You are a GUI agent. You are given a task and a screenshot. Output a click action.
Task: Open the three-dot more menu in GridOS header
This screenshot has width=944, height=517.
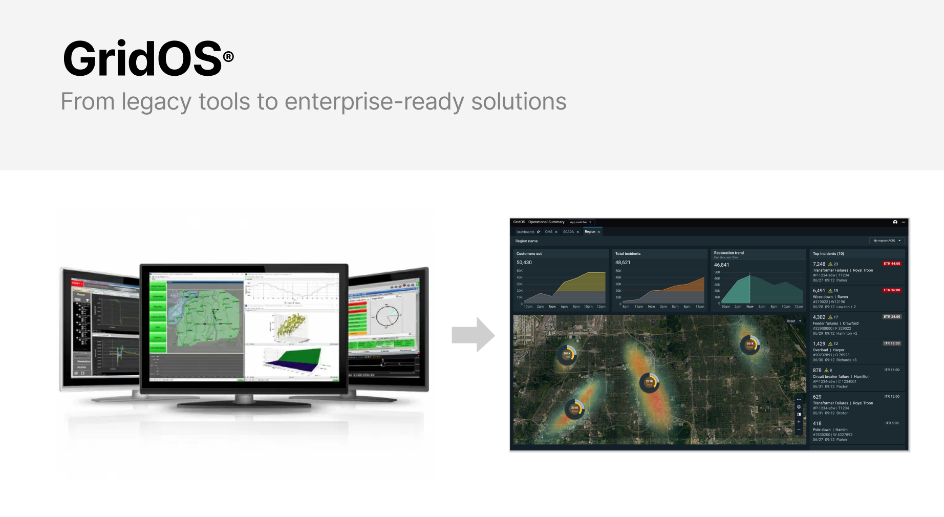(904, 222)
